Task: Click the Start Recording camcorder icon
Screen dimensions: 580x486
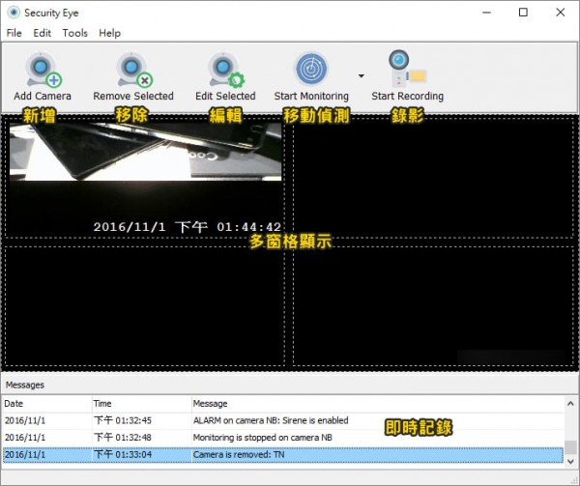Action: (407, 71)
